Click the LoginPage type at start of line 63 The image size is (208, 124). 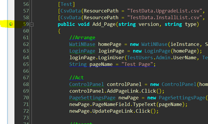tap(82, 51)
